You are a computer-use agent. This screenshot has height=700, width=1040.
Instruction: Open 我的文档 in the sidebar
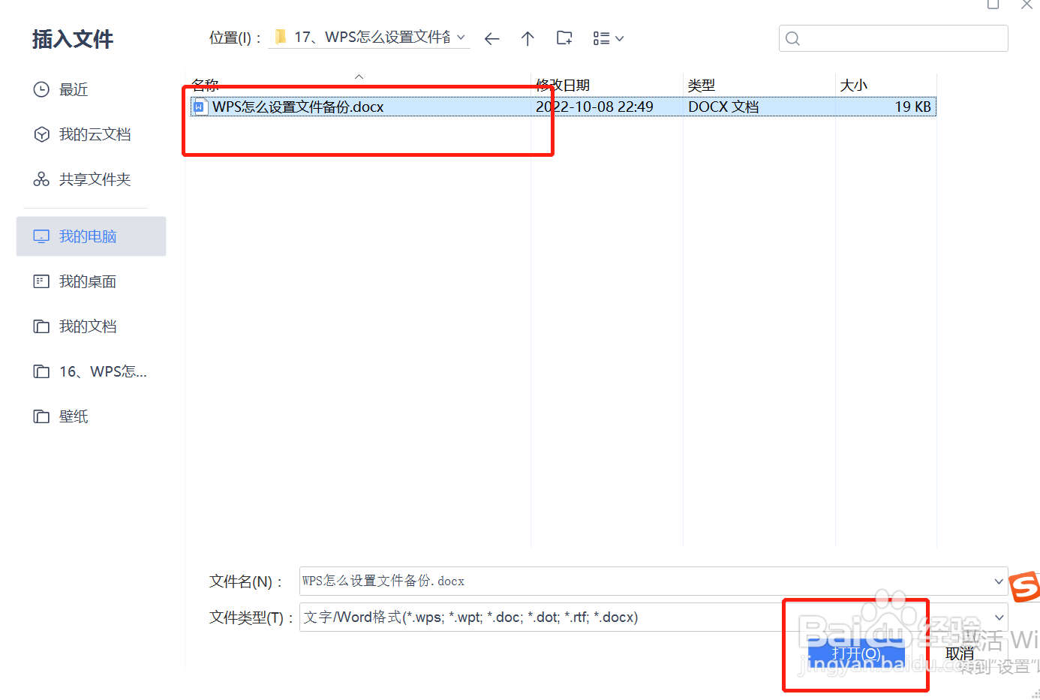pos(91,326)
